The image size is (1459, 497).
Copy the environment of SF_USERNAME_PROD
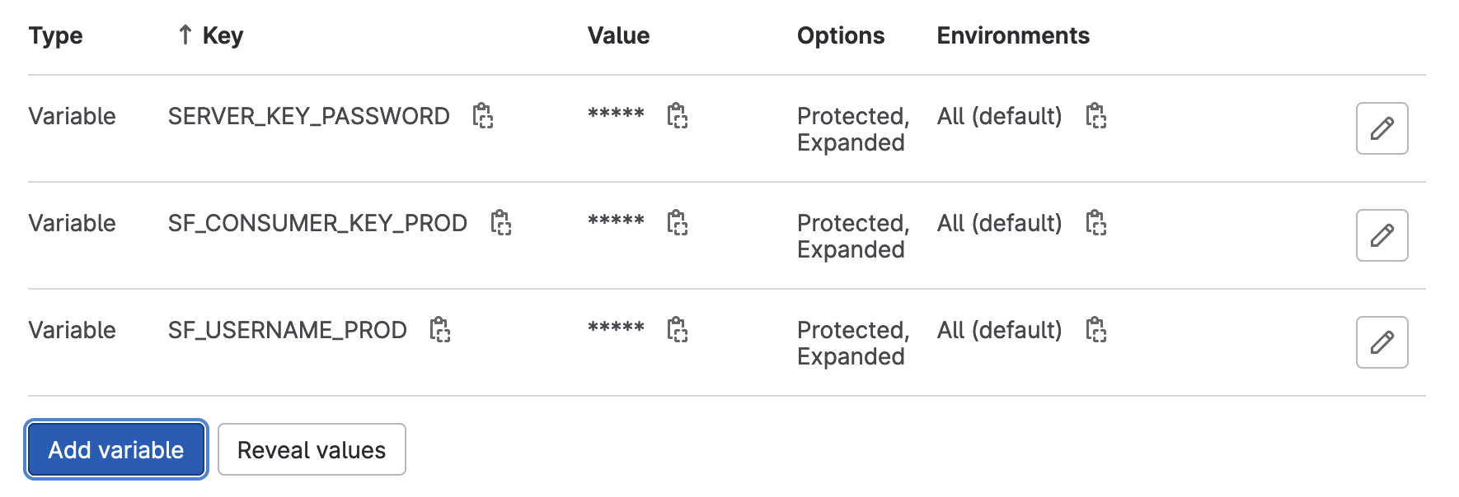click(x=1096, y=330)
